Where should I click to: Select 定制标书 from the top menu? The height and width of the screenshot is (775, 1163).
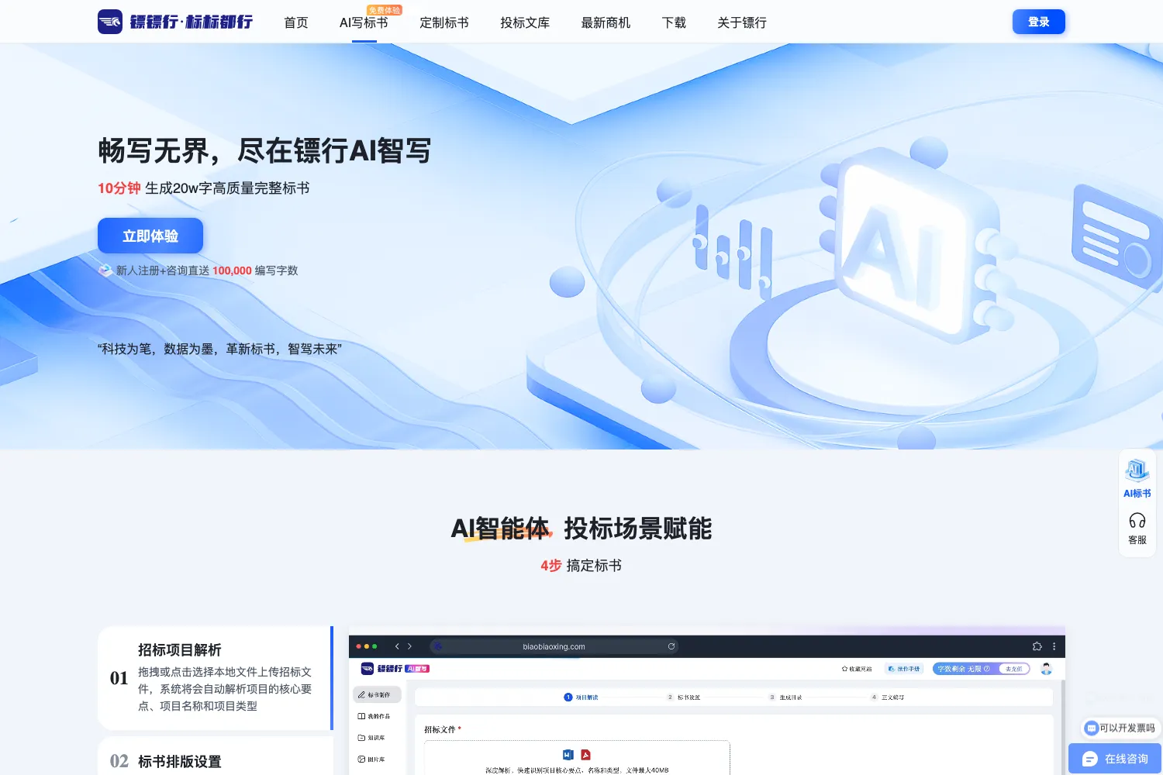[x=444, y=22]
